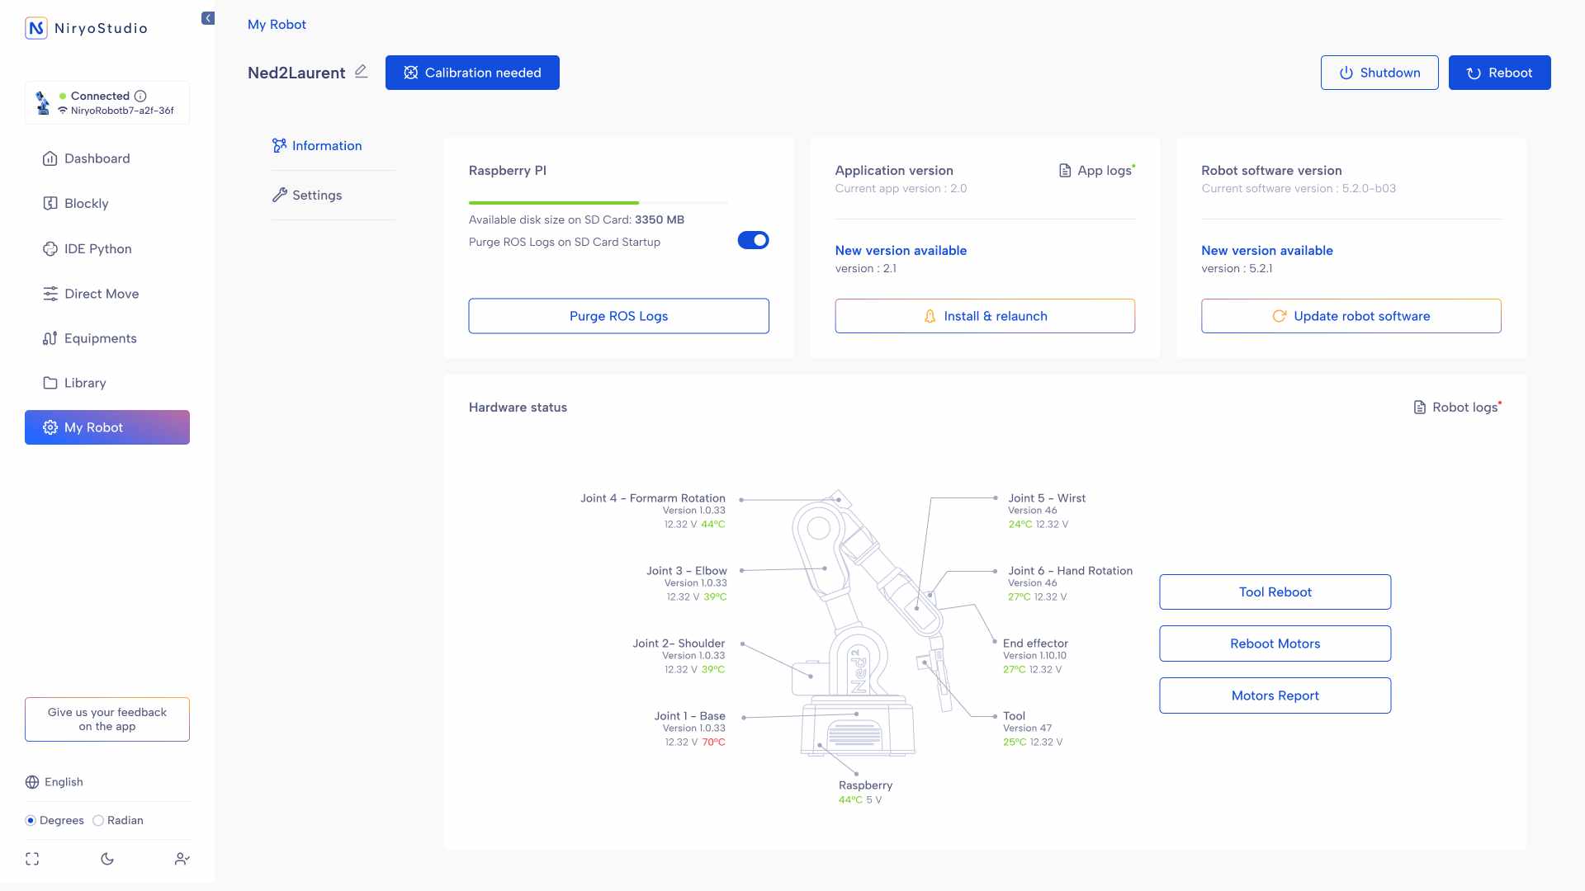The image size is (1585, 891).
Task: Click the Joint 1 - Base label
Action: [x=689, y=716]
